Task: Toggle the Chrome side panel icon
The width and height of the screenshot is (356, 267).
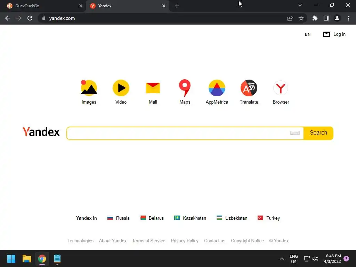Action: point(326,18)
